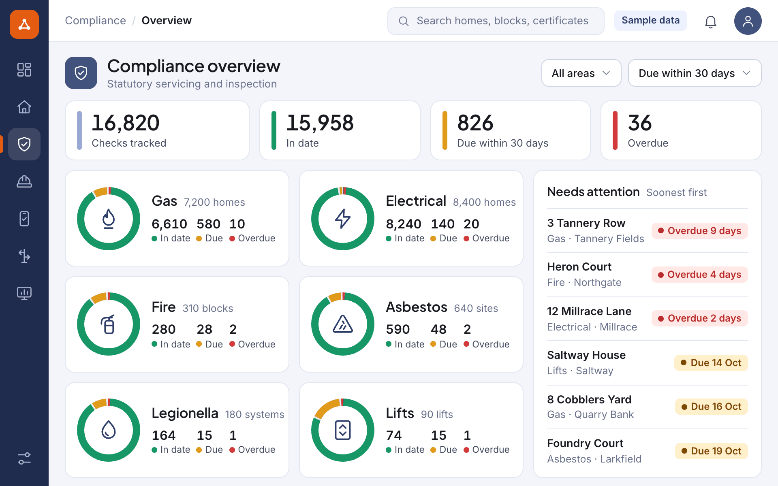Click the Legionella droplet donut chart
778x486 pixels.
(109, 430)
